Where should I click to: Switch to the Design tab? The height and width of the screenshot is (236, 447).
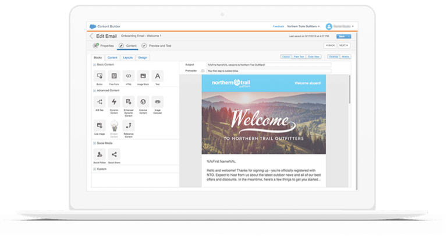[143, 58]
